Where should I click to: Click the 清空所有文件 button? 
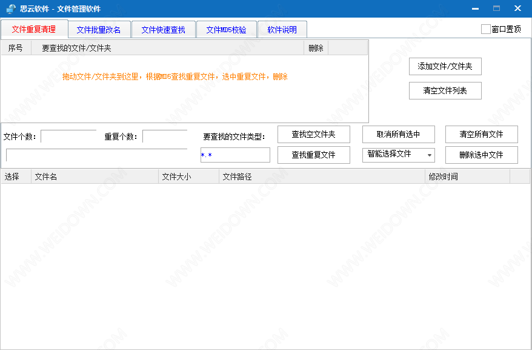tap(482, 134)
